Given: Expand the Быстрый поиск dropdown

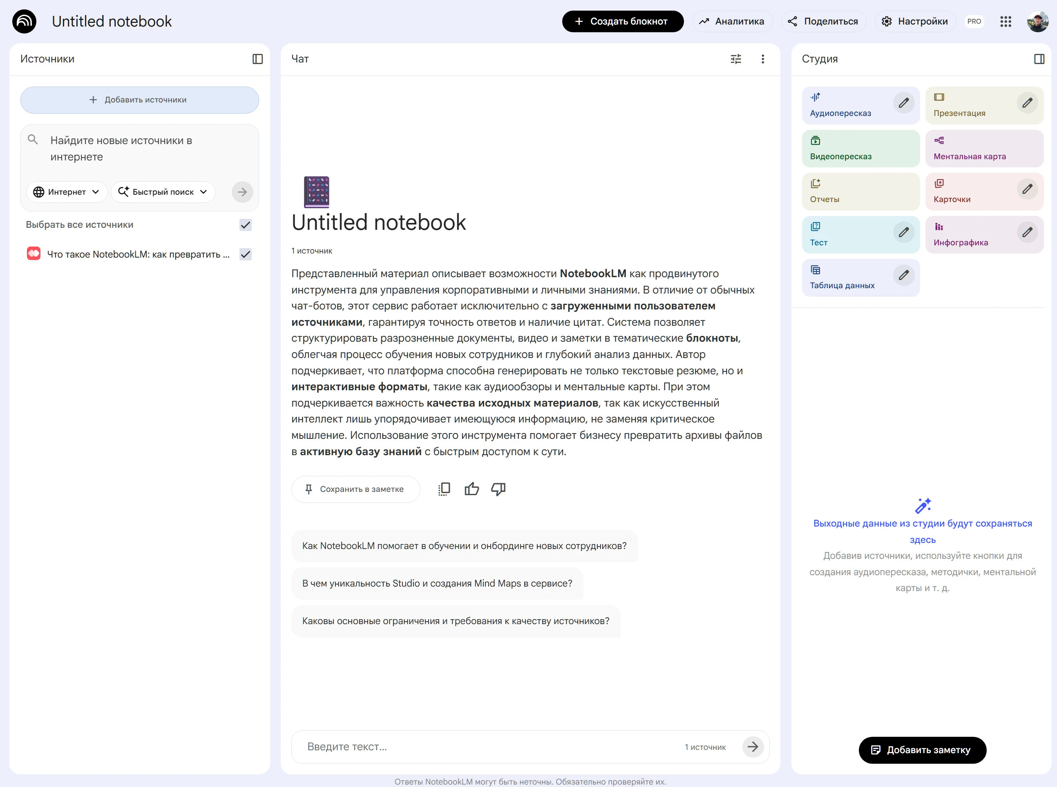Looking at the screenshot, I should pyautogui.click(x=163, y=192).
